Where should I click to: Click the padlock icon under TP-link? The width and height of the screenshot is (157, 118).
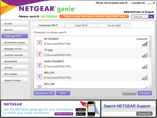pyautogui.click(x=45, y=55)
